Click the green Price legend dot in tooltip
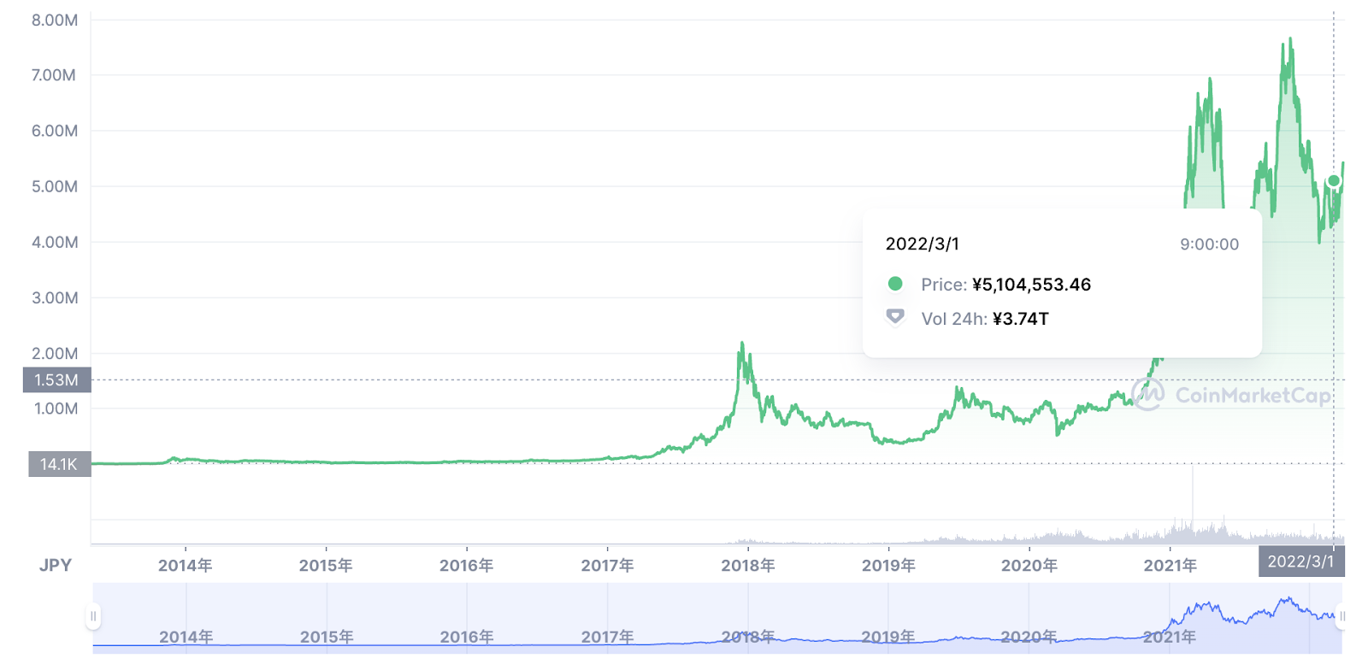This screenshot has height=664, width=1368. (x=895, y=284)
